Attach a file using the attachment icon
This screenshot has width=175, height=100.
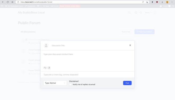click(49, 68)
